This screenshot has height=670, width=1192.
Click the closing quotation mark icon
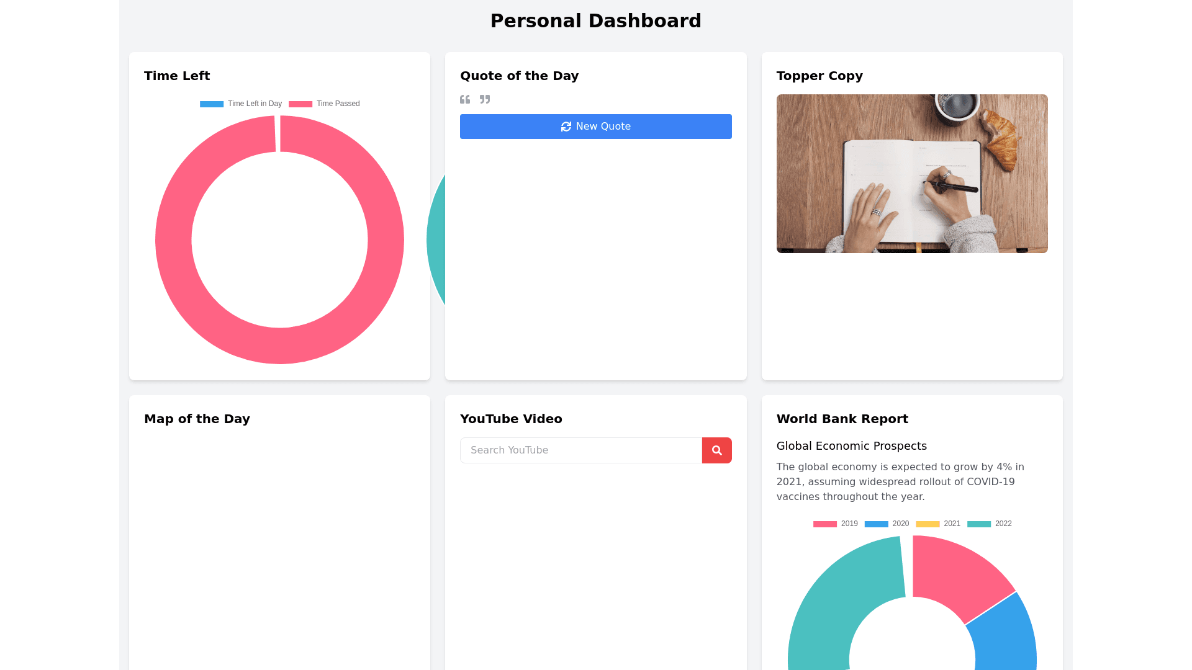(x=485, y=99)
